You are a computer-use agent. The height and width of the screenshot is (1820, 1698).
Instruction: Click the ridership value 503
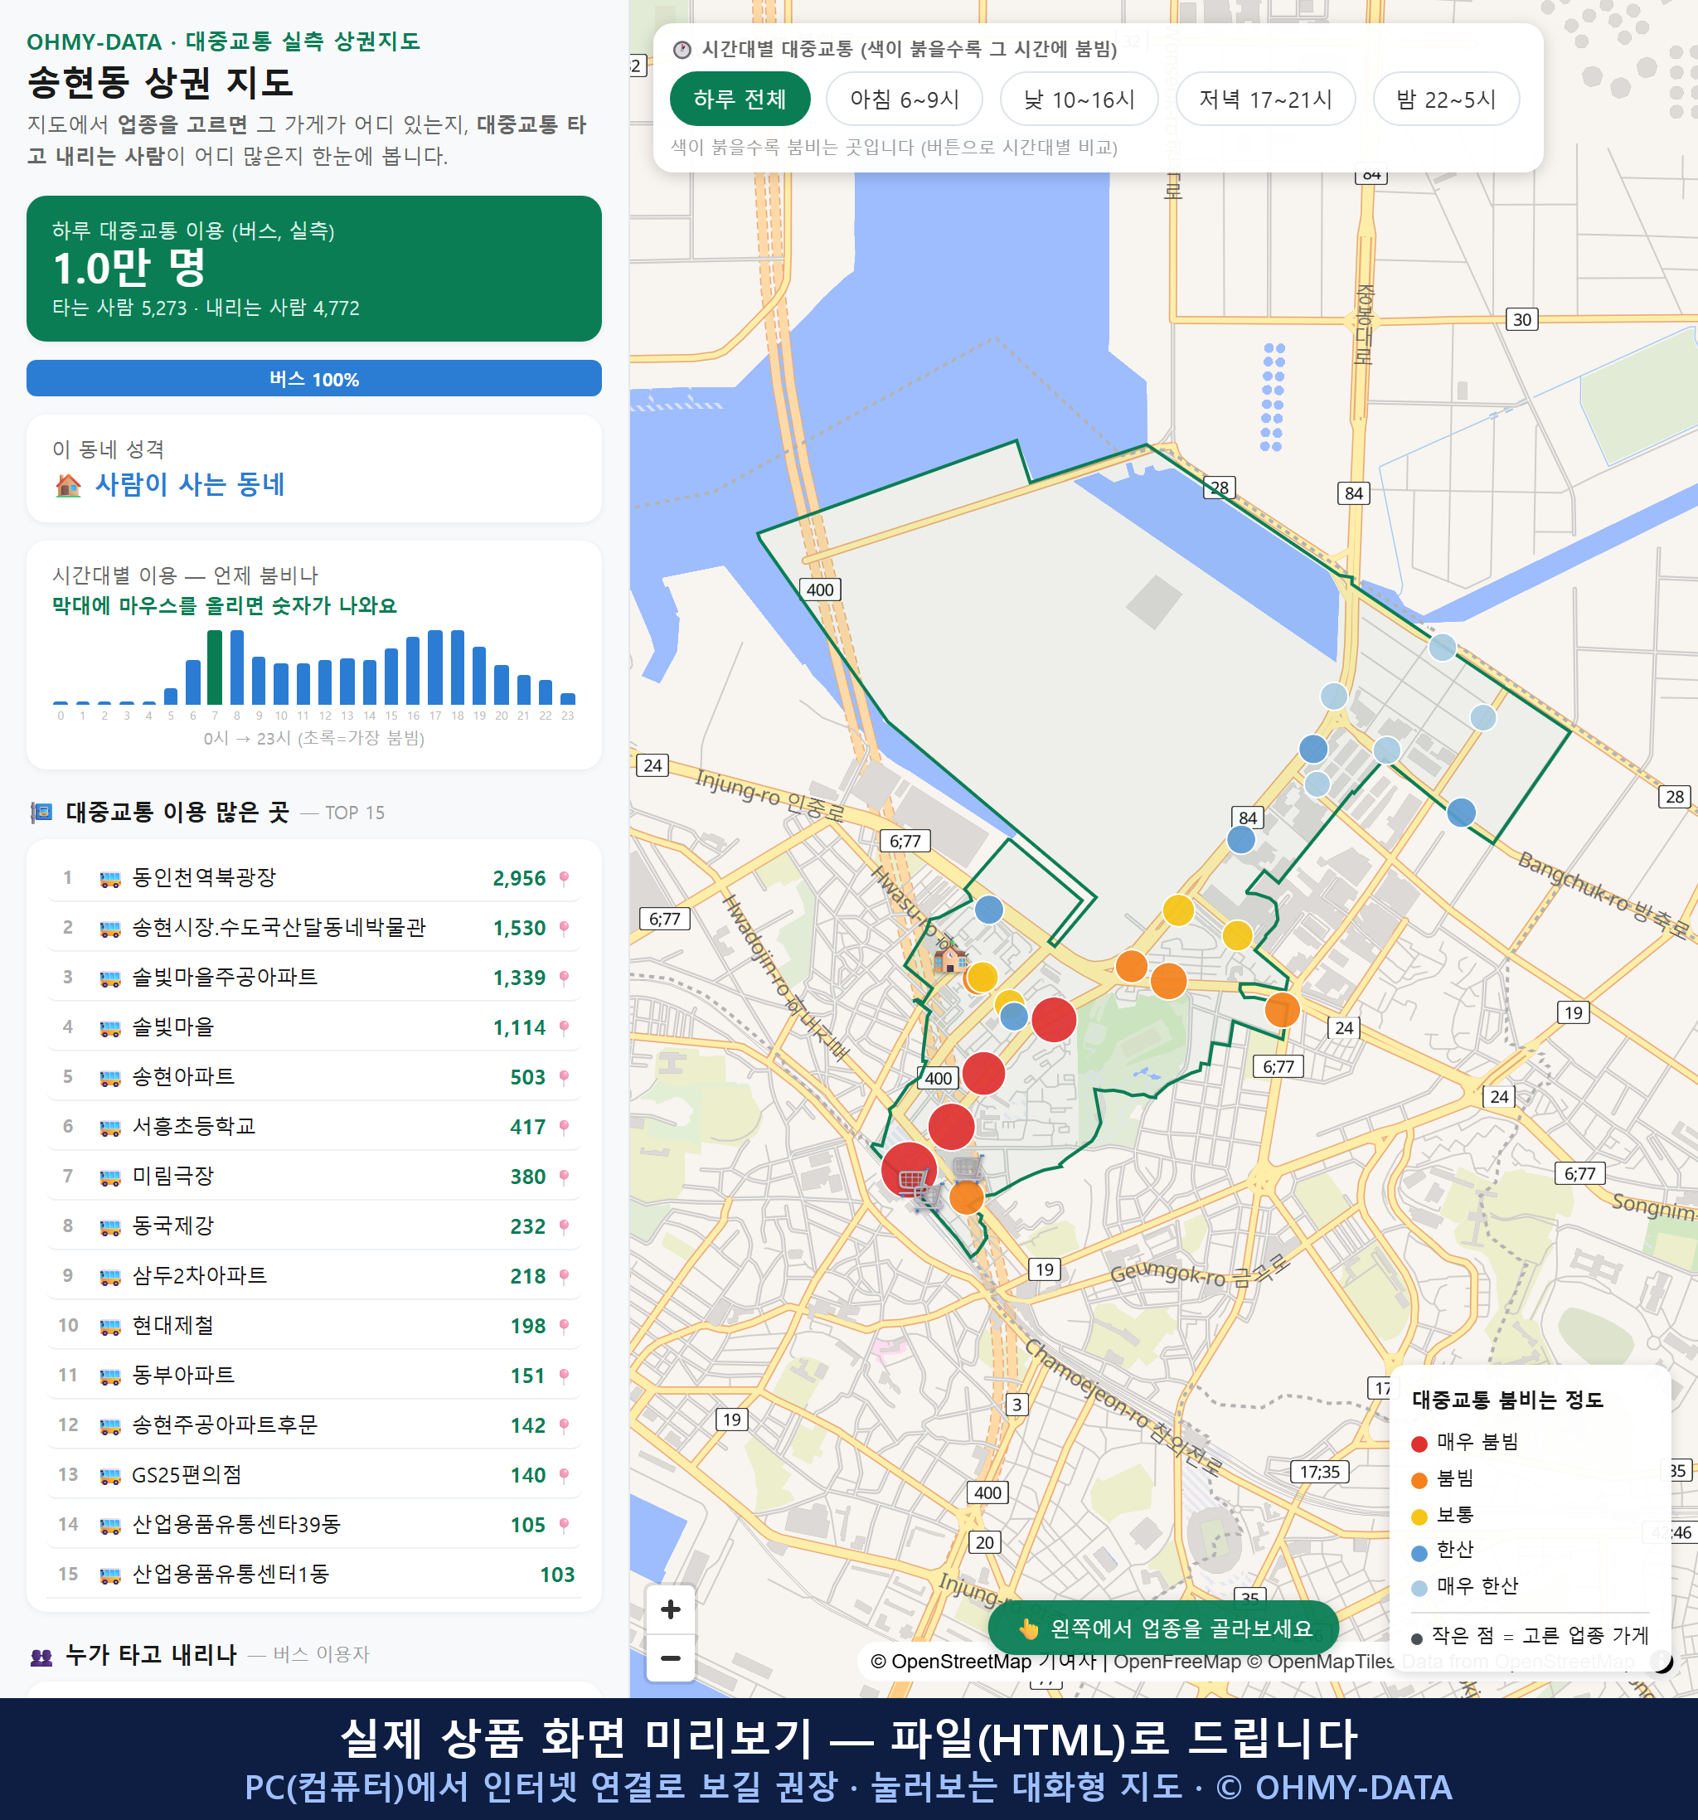pos(528,1078)
